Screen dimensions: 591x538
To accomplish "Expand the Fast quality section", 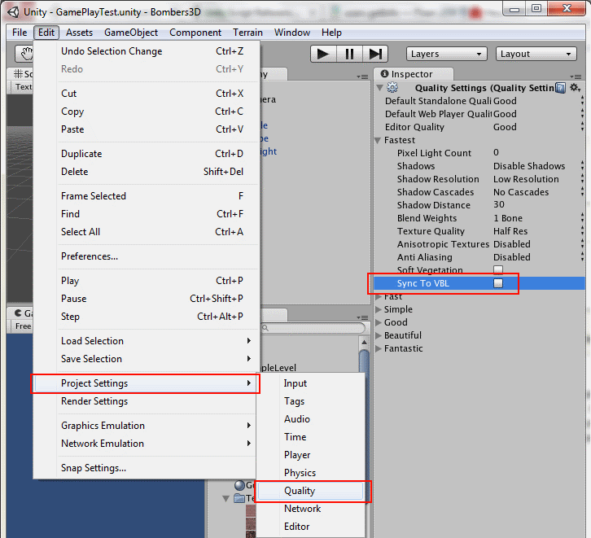I will (378, 297).
